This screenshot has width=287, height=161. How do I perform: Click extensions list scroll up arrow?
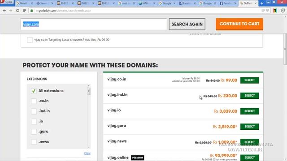[x=89, y=85]
